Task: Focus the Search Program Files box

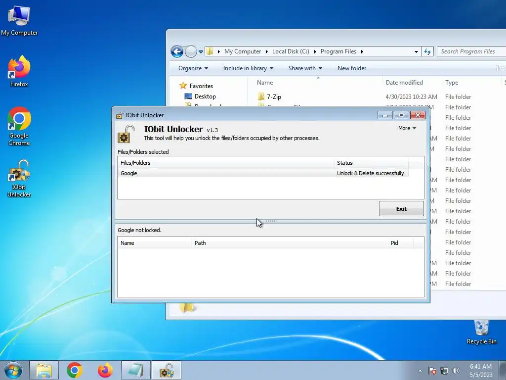Action: (471, 51)
